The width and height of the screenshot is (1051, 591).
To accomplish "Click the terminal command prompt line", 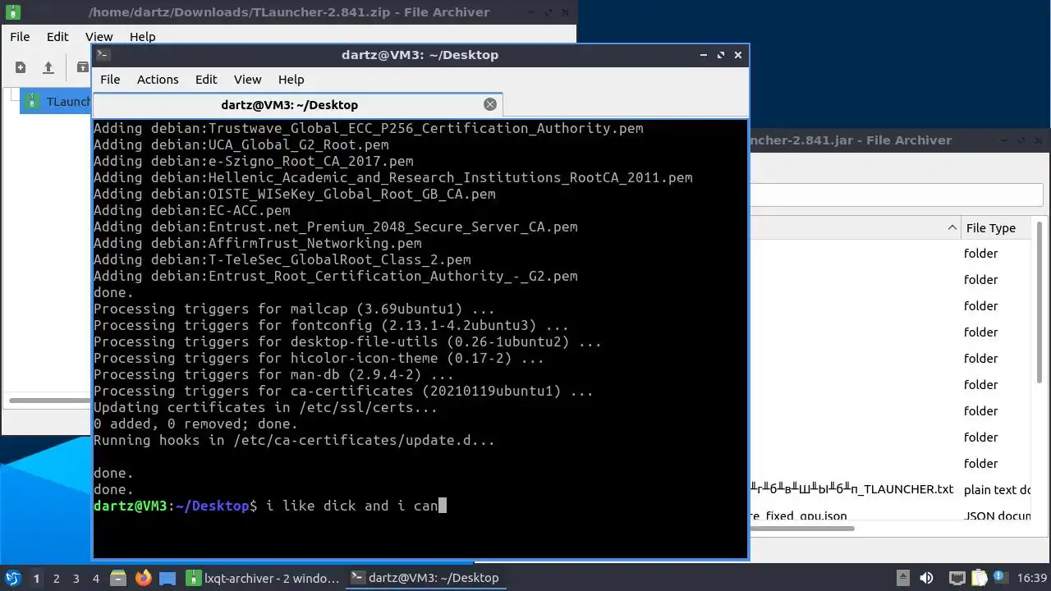I will pos(270,506).
